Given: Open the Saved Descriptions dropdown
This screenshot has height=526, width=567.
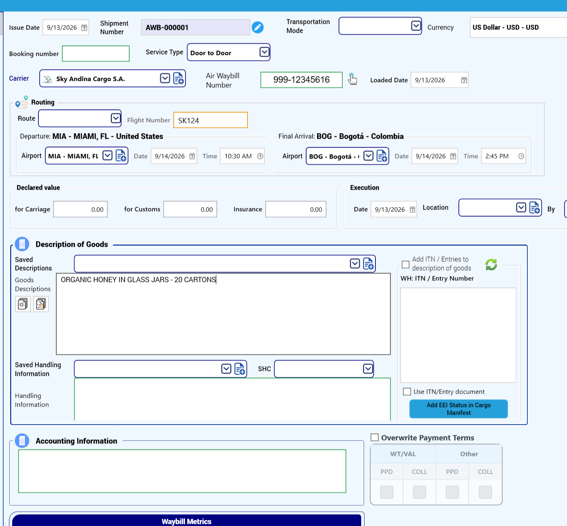Looking at the screenshot, I should pos(355,264).
